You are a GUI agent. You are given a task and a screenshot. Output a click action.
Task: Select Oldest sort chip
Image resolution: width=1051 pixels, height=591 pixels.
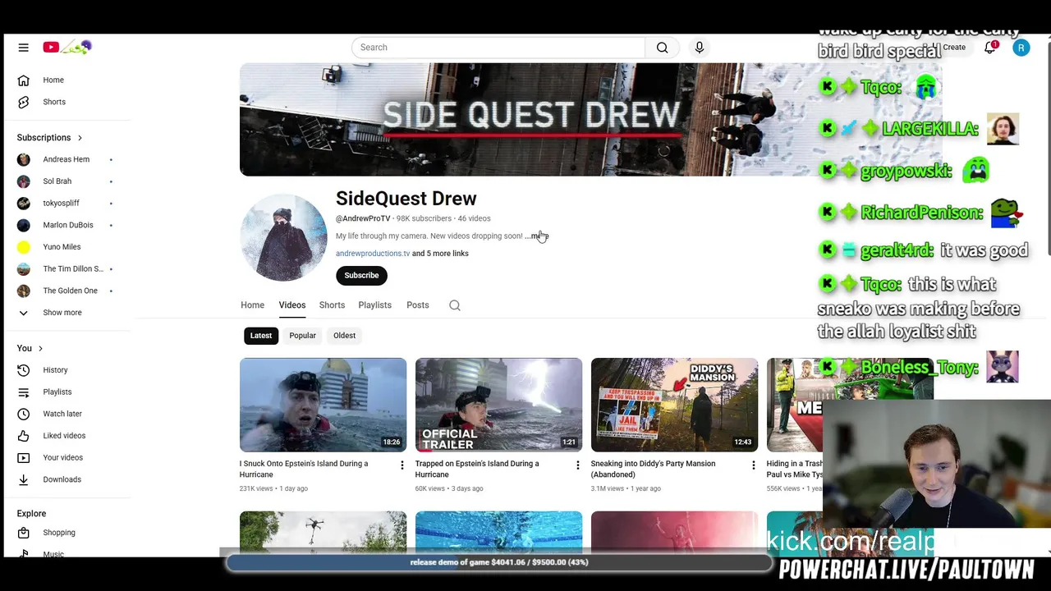[x=344, y=336]
